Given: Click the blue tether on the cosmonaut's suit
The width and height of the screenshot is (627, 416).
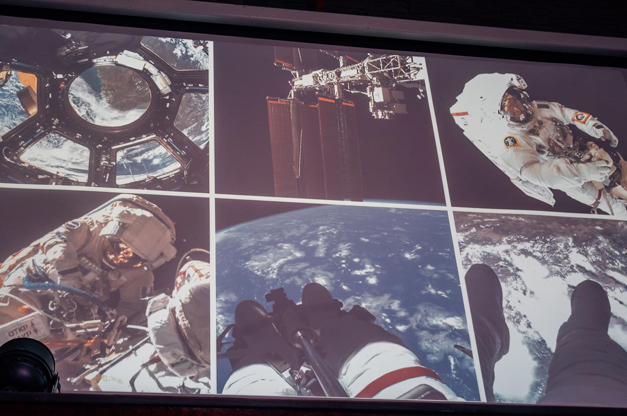Looking at the screenshot, I should [59, 289].
